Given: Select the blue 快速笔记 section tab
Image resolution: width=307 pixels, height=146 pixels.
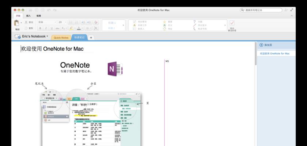Looking at the screenshot, I should tap(79, 37).
